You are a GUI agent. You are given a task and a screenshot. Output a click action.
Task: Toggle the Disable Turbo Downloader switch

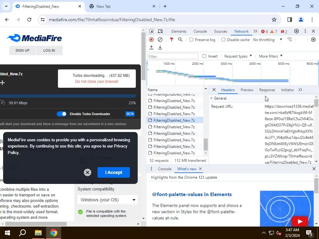[61, 114]
